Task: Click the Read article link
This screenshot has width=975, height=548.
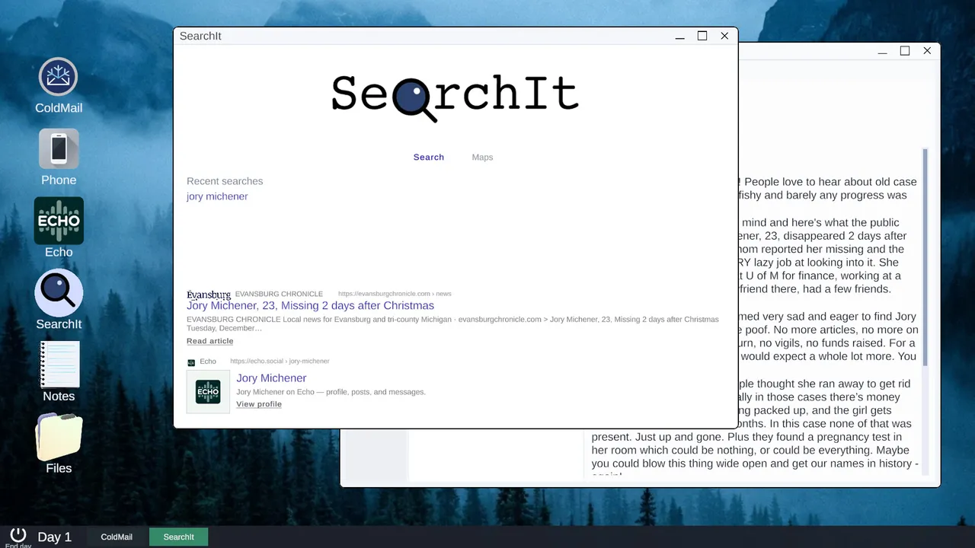Action: [209, 341]
